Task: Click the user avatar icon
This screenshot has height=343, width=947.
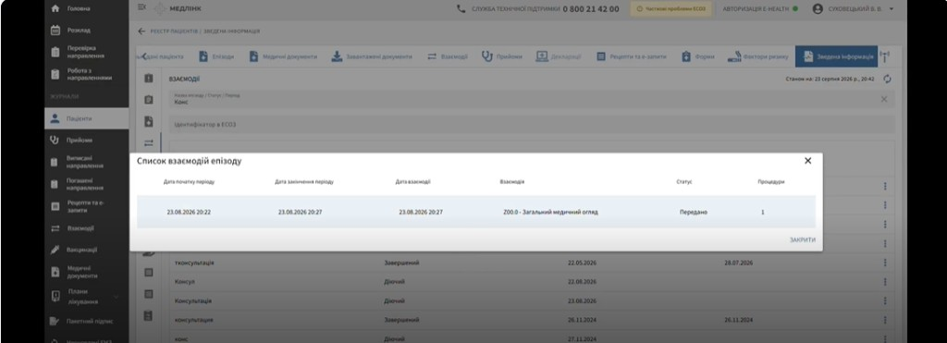Action: [x=818, y=8]
